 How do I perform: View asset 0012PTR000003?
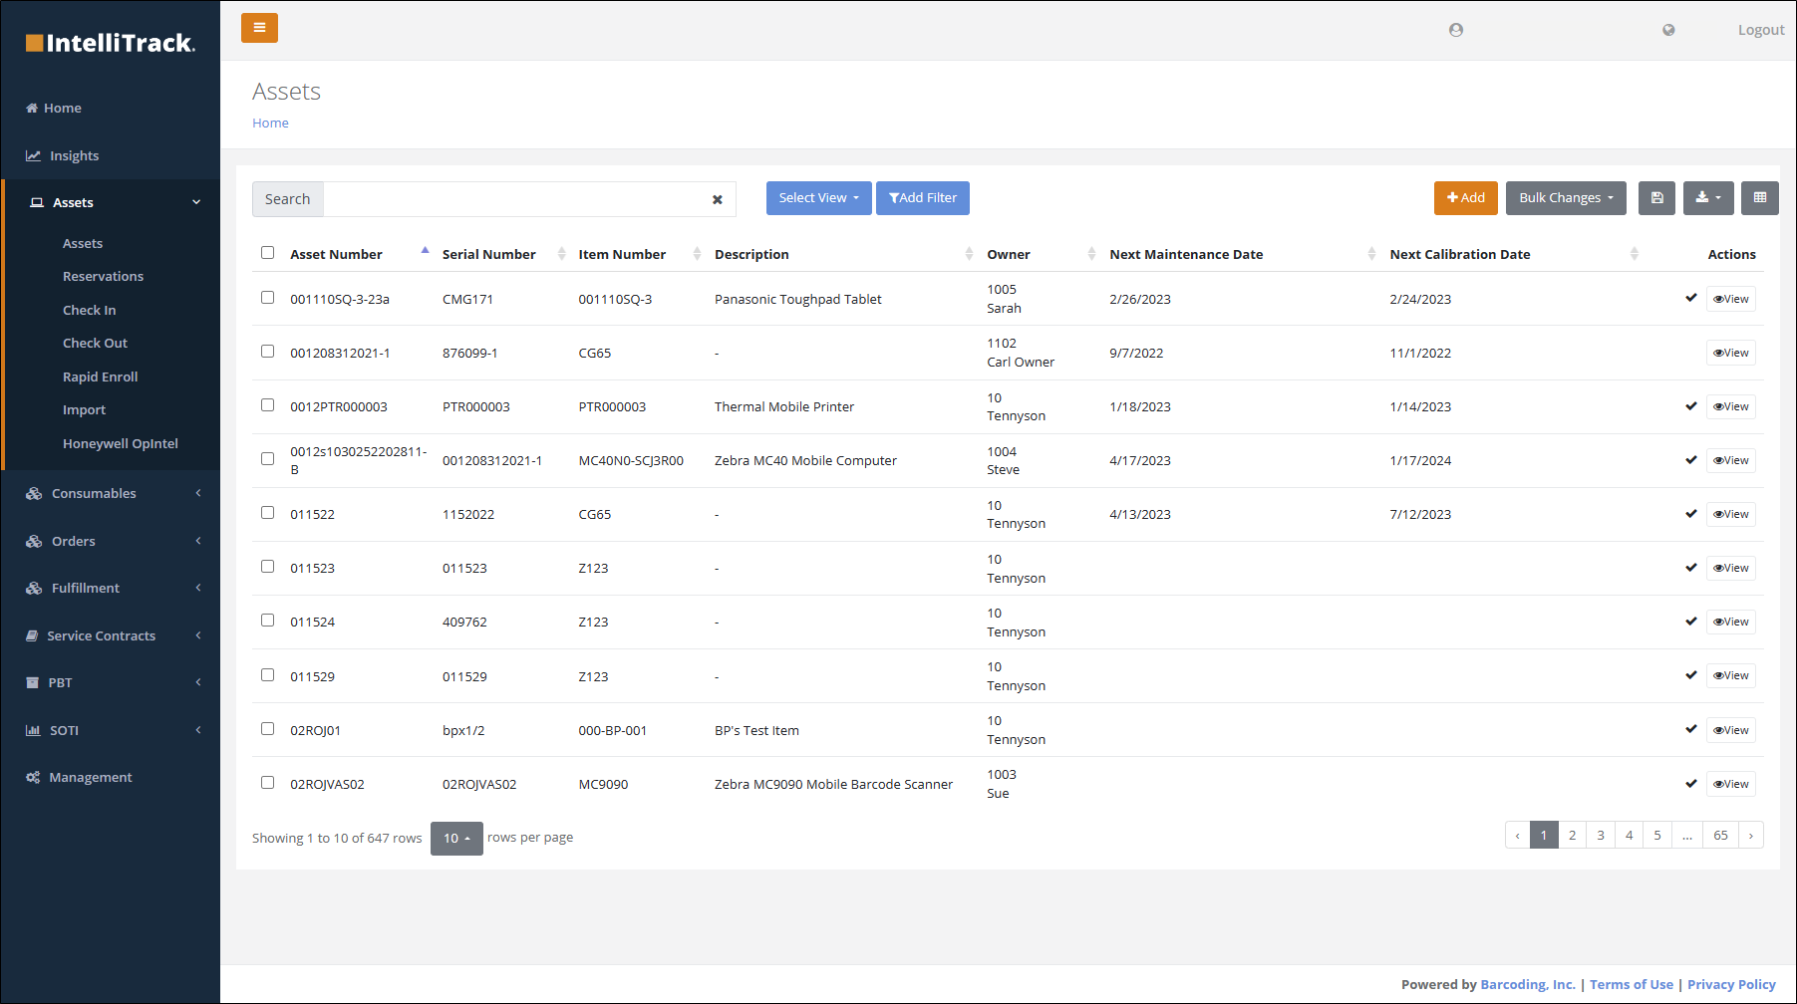point(1731,406)
